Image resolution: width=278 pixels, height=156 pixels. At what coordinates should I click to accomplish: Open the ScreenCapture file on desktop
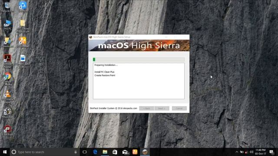[x=23, y=62]
